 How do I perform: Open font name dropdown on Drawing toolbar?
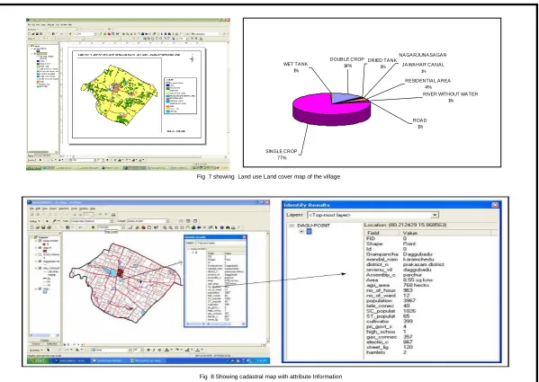click(x=130, y=350)
